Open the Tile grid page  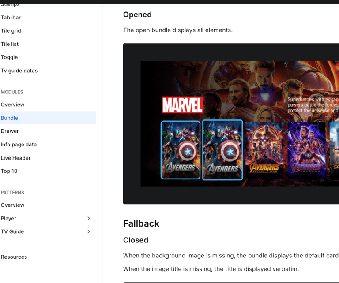(11, 31)
